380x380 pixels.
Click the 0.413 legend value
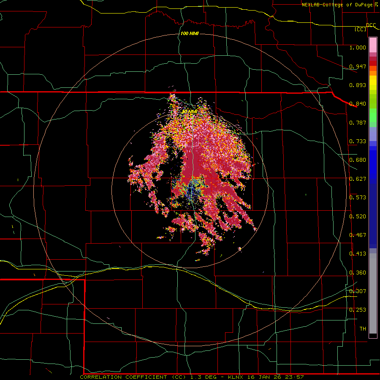tap(358, 253)
